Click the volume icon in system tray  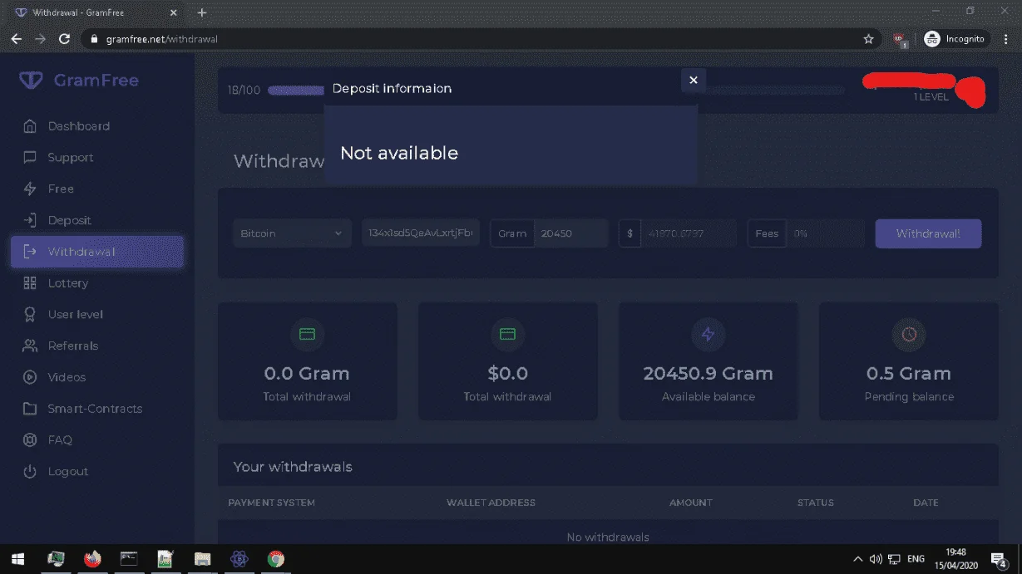click(x=876, y=559)
